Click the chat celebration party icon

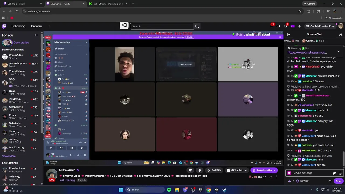coord(334,173)
